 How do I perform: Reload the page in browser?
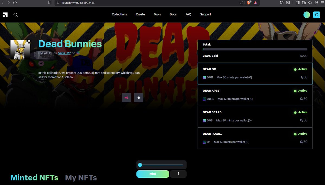(x=15, y=3)
